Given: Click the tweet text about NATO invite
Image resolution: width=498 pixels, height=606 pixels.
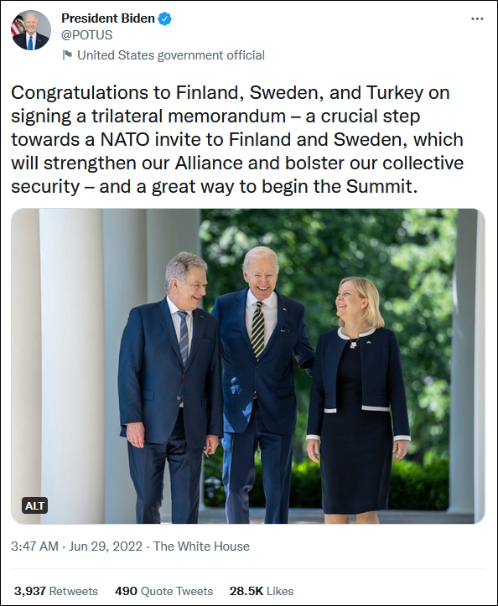Looking at the screenshot, I should [237, 139].
